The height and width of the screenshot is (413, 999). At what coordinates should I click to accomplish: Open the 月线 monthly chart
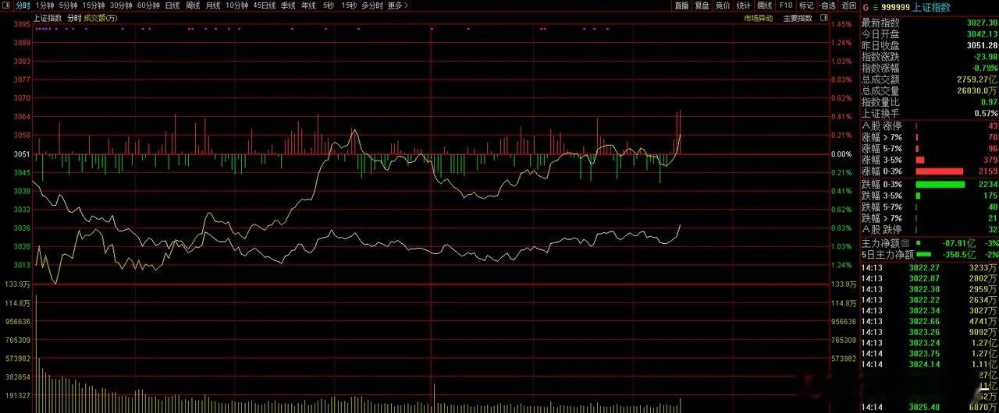pyautogui.click(x=212, y=5)
